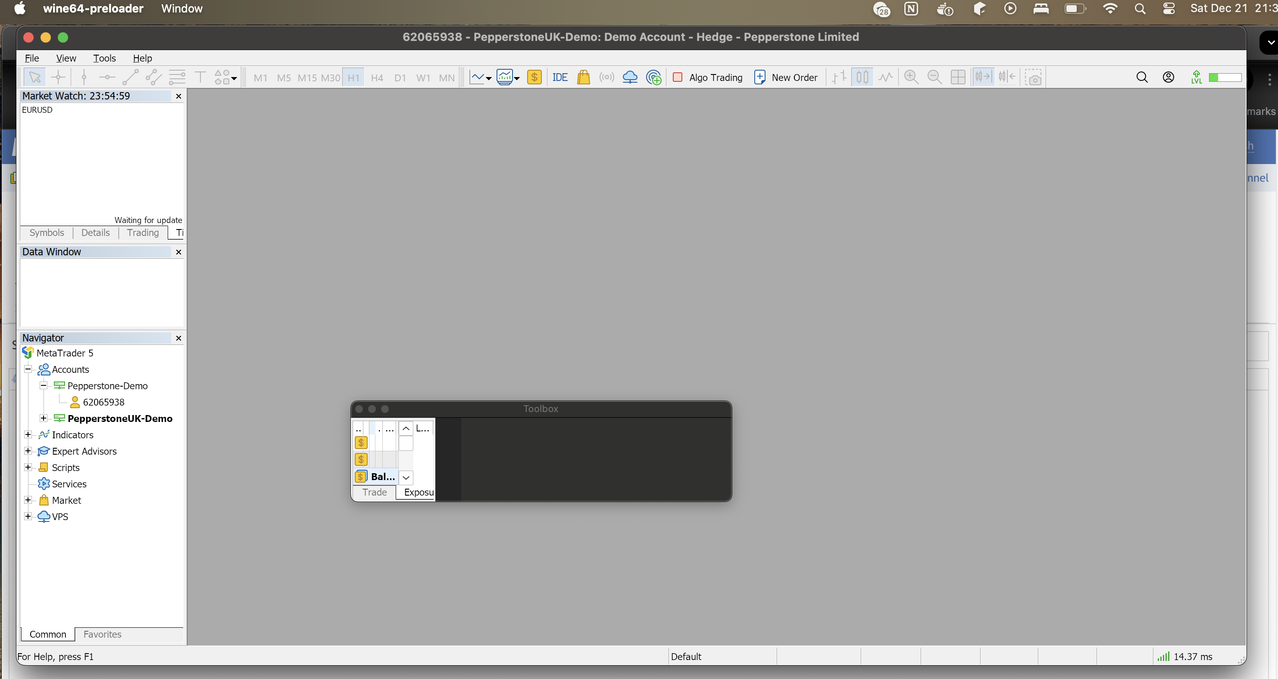This screenshot has height=679, width=1278.
Task: Open the IDE MetaEditor icon
Action: tap(559, 78)
